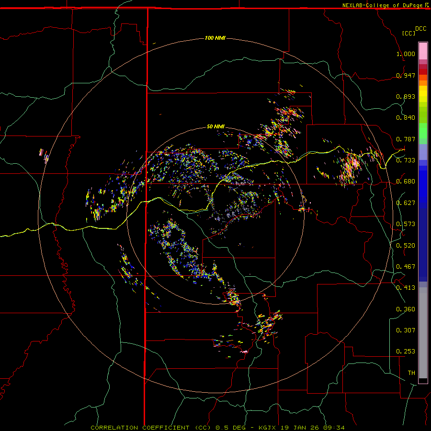The width and height of the screenshot is (431, 431).
Task: Click the 0.893 legend value
Action: click(x=406, y=96)
